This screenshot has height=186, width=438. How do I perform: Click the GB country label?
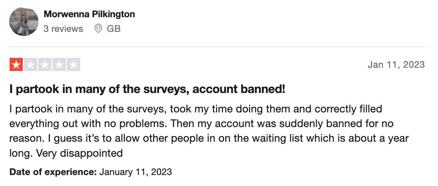click(x=114, y=29)
